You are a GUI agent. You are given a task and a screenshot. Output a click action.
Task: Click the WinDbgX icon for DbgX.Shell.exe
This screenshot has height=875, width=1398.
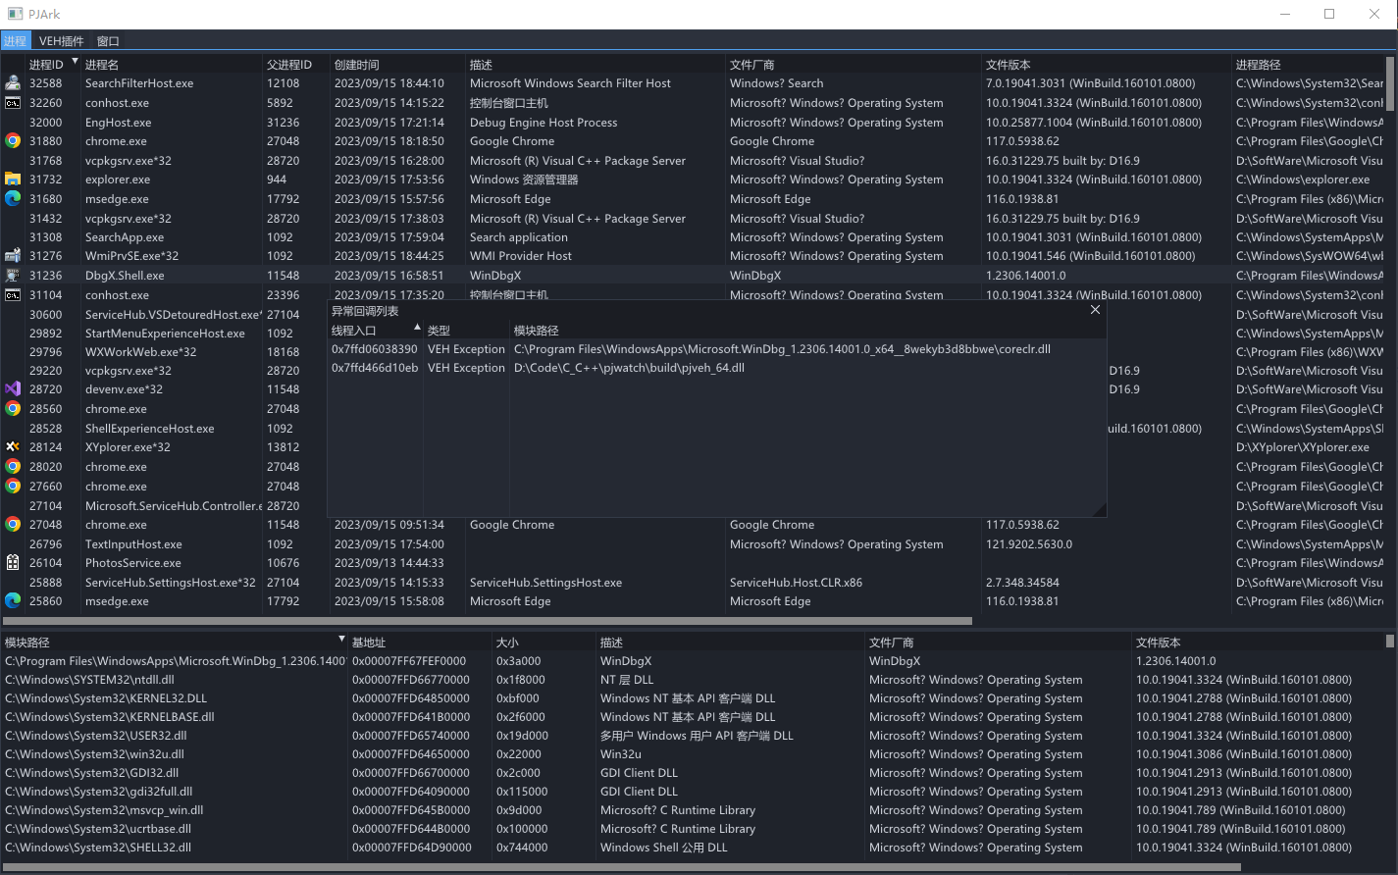[13, 276]
